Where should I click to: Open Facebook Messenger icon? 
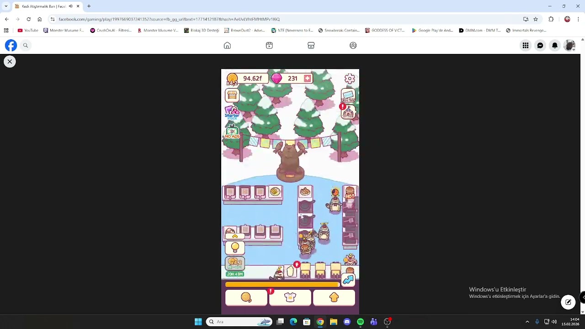pos(540,45)
